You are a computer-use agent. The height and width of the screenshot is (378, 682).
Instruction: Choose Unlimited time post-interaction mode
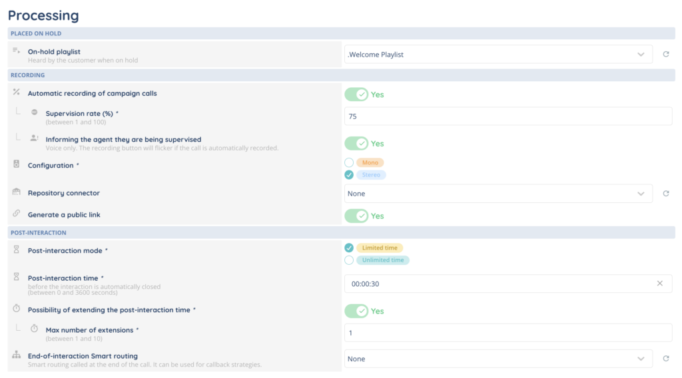coord(349,260)
